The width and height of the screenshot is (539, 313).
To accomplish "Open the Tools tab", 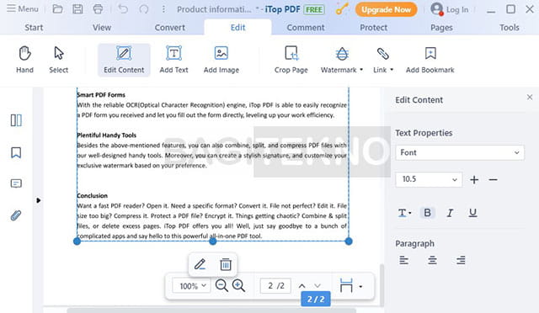I will tap(510, 28).
